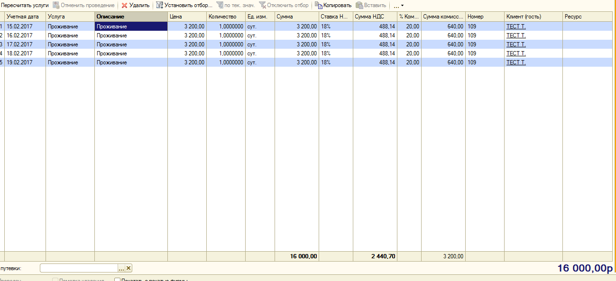Select Ставка НДС 18% in 16.02.2017 row

(x=336, y=35)
